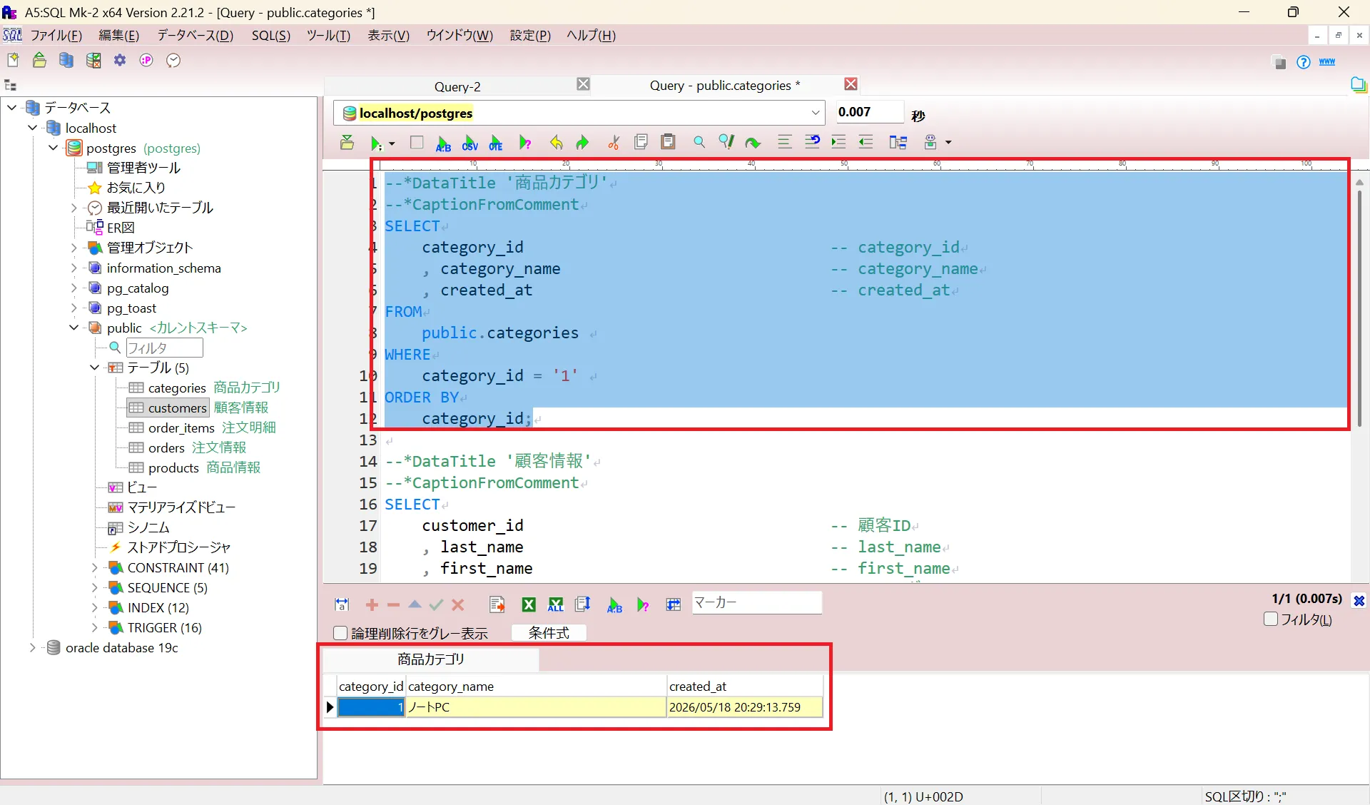This screenshot has width=1370, height=805.
Task: Click the 条件式 button
Action: [x=549, y=632]
